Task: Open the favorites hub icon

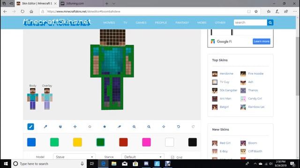Action: (269, 11)
